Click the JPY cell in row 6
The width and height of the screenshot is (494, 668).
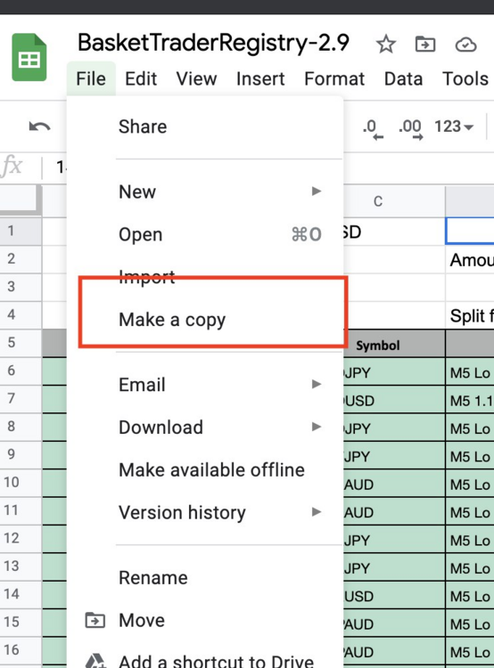pos(394,373)
